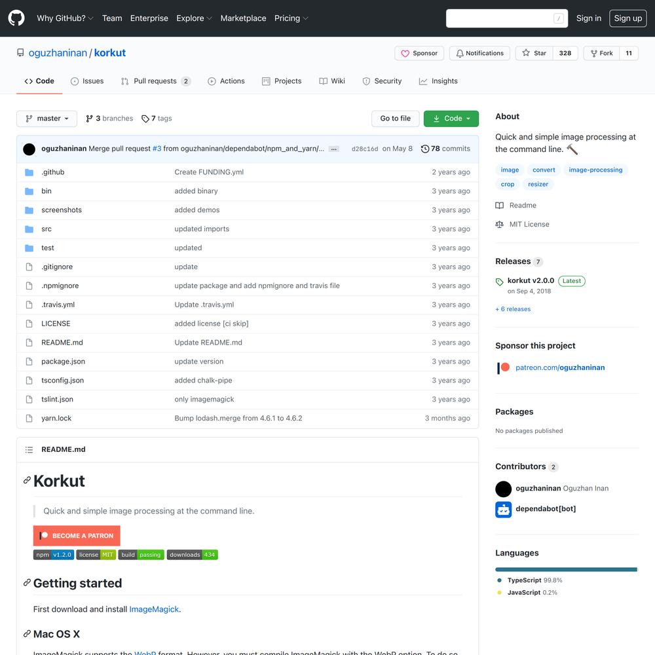
Task: Open commit hash d28c16d
Action: (365, 149)
